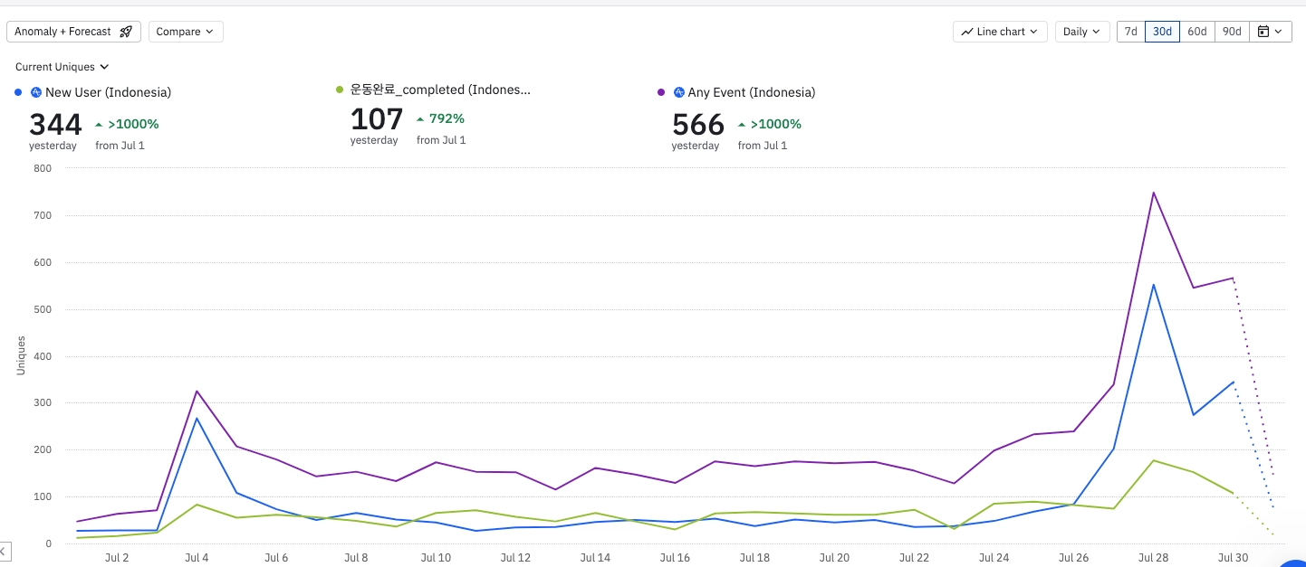The height and width of the screenshot is (567, 1306).
Task: Switch to the 60d time range
Action: (1197, 32)
